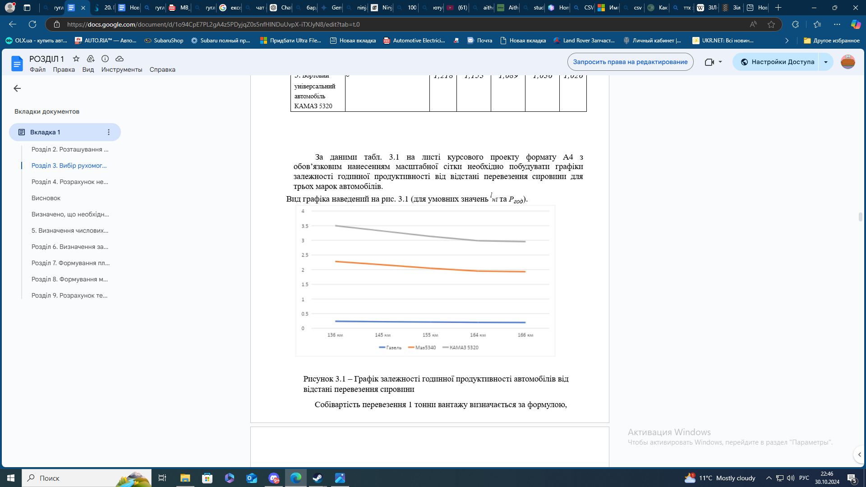Reload the page in browser

[x=32, y=24]
